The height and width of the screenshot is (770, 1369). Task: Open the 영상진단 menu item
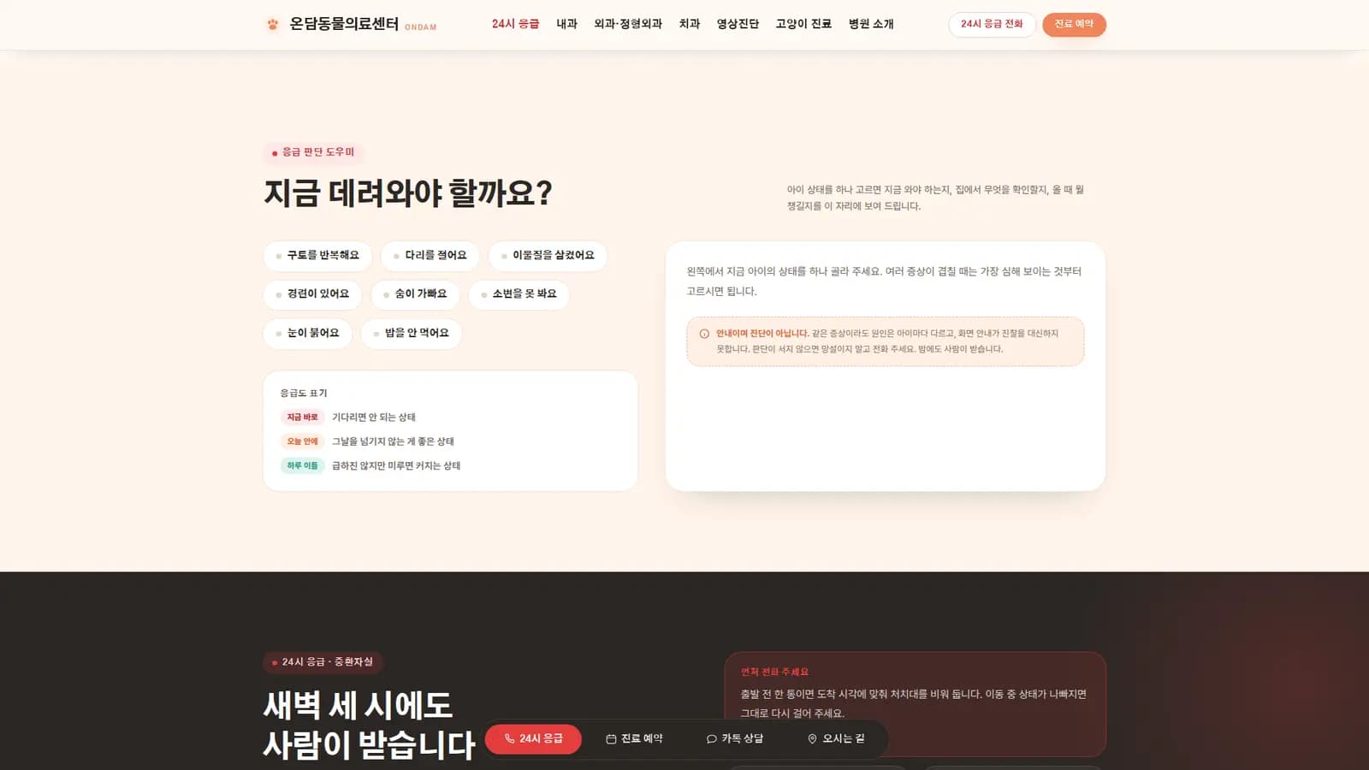(x=738, y=24)
